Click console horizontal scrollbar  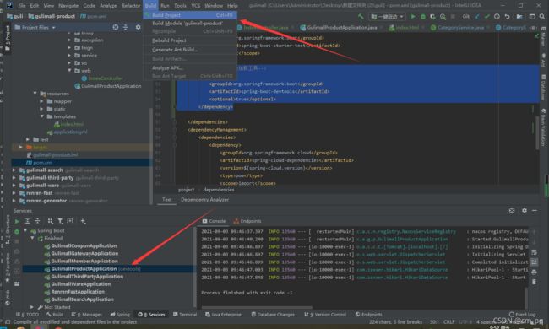coord(258,308)
